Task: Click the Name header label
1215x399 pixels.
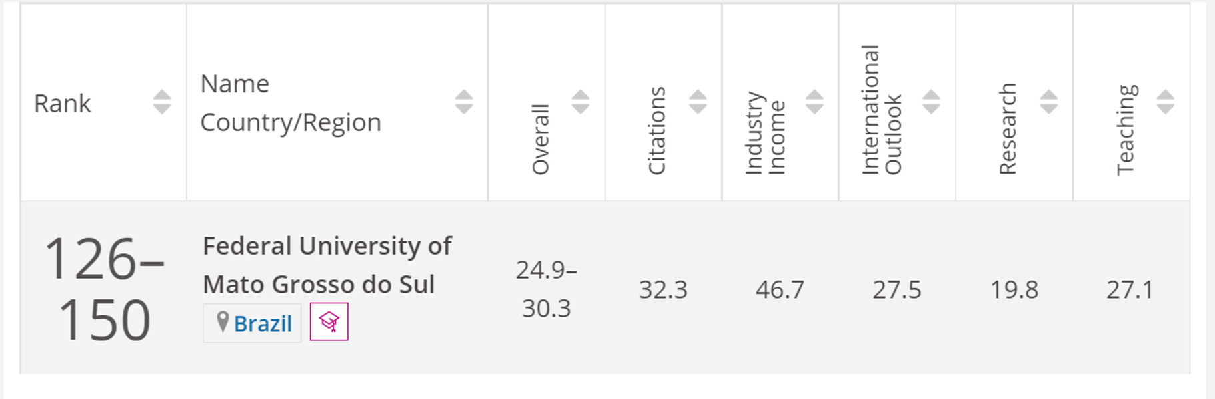Action: click(x=235, y=84)
